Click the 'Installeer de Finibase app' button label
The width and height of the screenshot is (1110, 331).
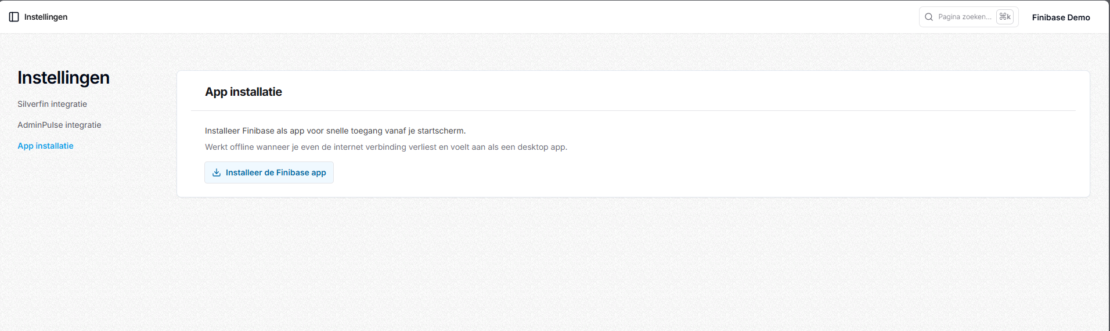coord(276,172)
